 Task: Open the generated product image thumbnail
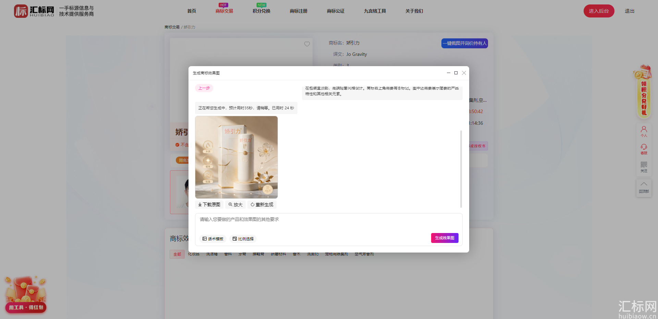pos(236,157)
